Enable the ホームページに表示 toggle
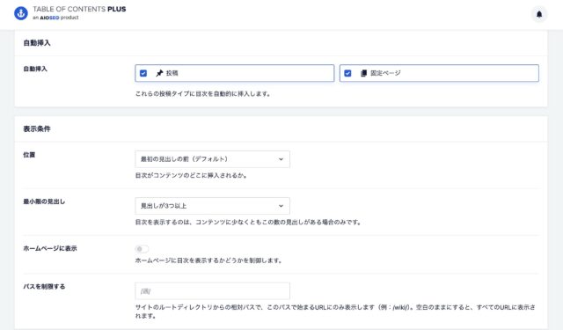Screen dimensions: 563x330 pos(142,249)
